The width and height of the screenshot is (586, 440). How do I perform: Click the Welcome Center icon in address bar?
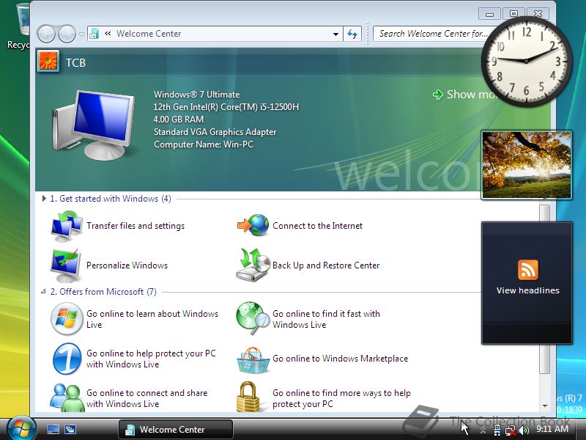pos(94,34)
